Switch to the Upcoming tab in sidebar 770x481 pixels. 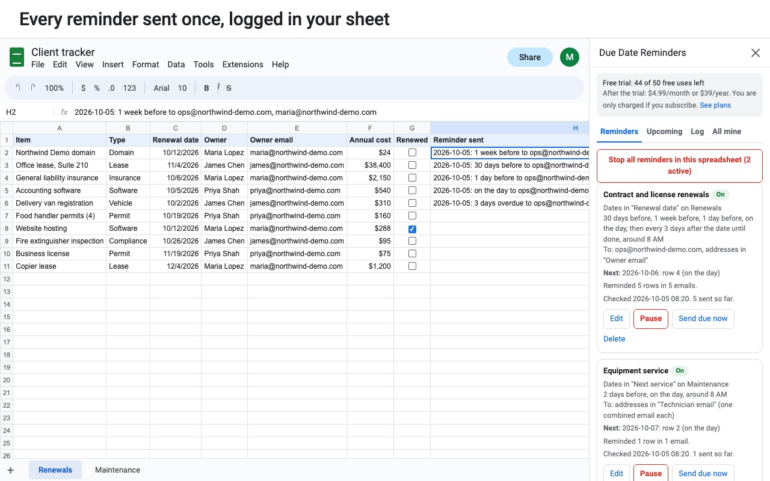(x=664, y=131)
